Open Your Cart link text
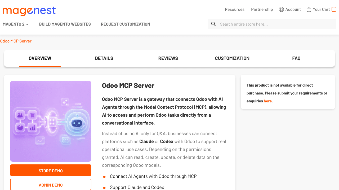Image resolution: width=339 pixels, height=190 pixels. [321, 9]
